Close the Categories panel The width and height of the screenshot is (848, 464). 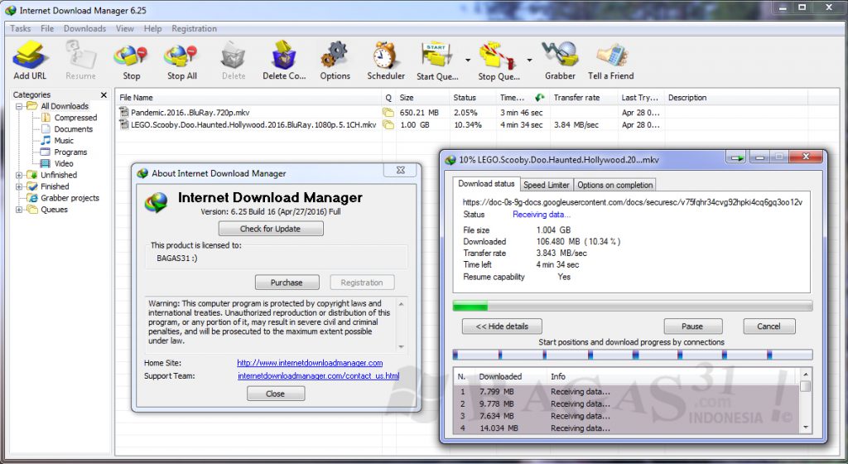pyautogui.click(x=104, y=94)
